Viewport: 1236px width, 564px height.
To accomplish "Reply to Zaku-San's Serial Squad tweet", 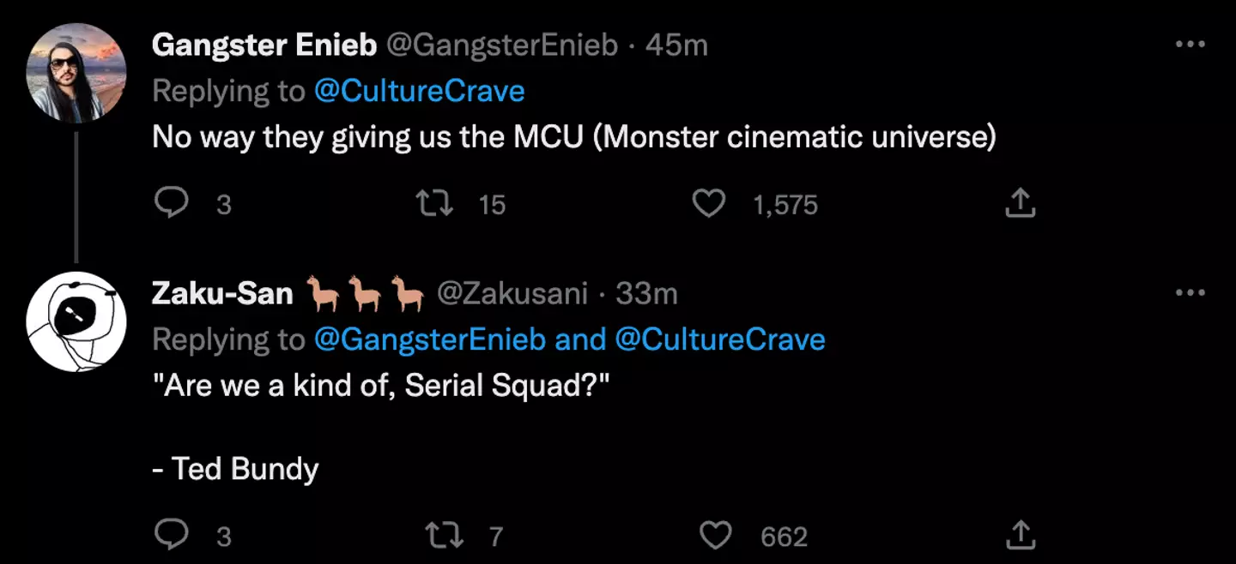I will click(x=171, y=536).
